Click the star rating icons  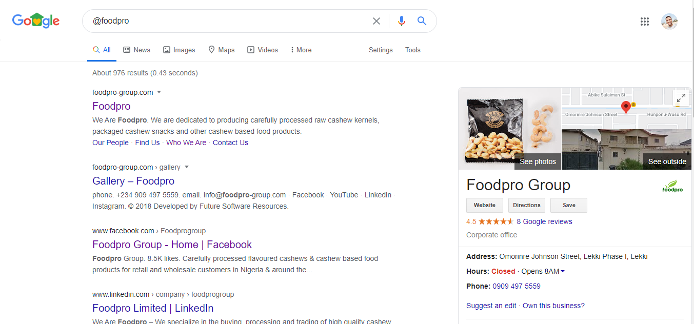coord(496,221)
